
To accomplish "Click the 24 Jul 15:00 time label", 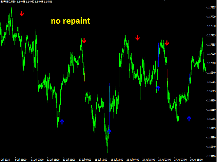I will (x=149, y=160).
